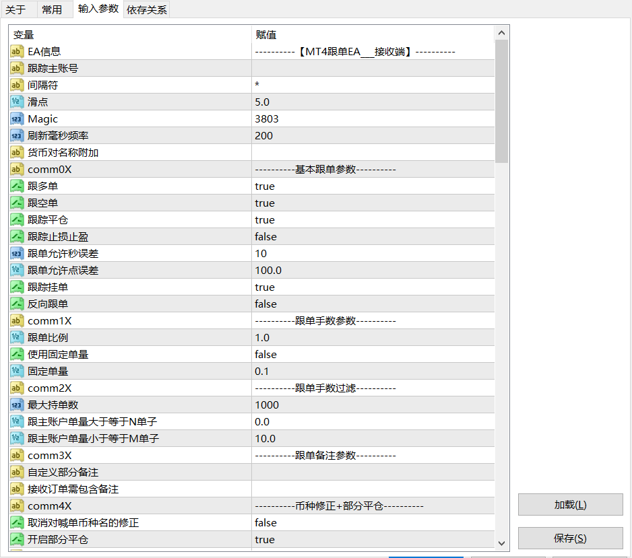
Task: Click the 保存(S) button
Action: [570, 538]
